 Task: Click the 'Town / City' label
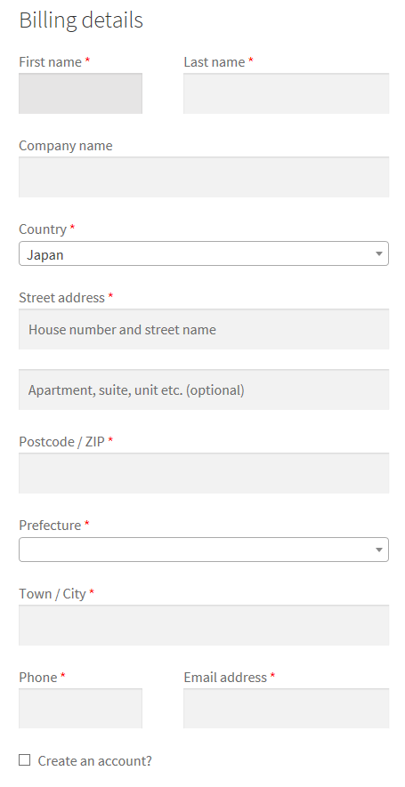point(53,594)
